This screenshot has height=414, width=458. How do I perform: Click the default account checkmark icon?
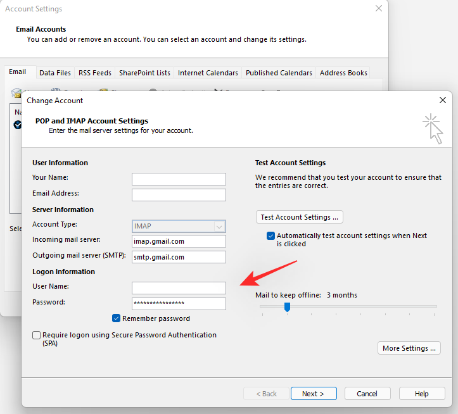[17, 125]
